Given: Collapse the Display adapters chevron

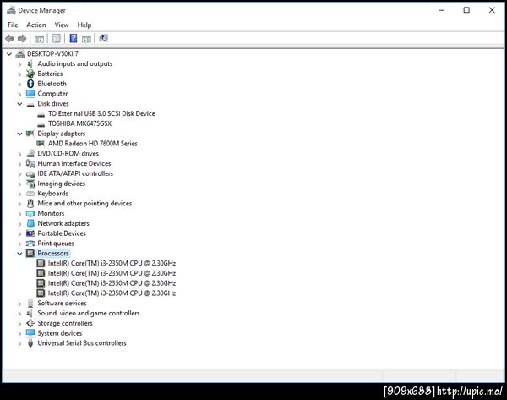Looking at the screenshot, I should (19, 134).
